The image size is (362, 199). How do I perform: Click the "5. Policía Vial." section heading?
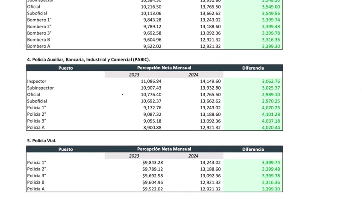(x=41, y=140)
